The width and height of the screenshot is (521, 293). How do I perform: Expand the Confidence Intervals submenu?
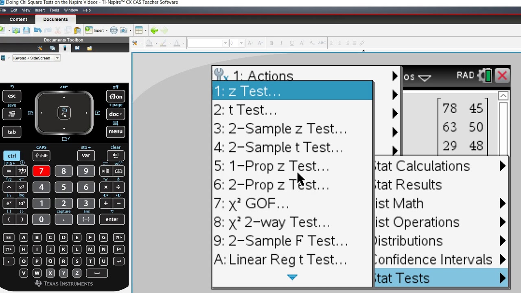(x=441, y=259)
